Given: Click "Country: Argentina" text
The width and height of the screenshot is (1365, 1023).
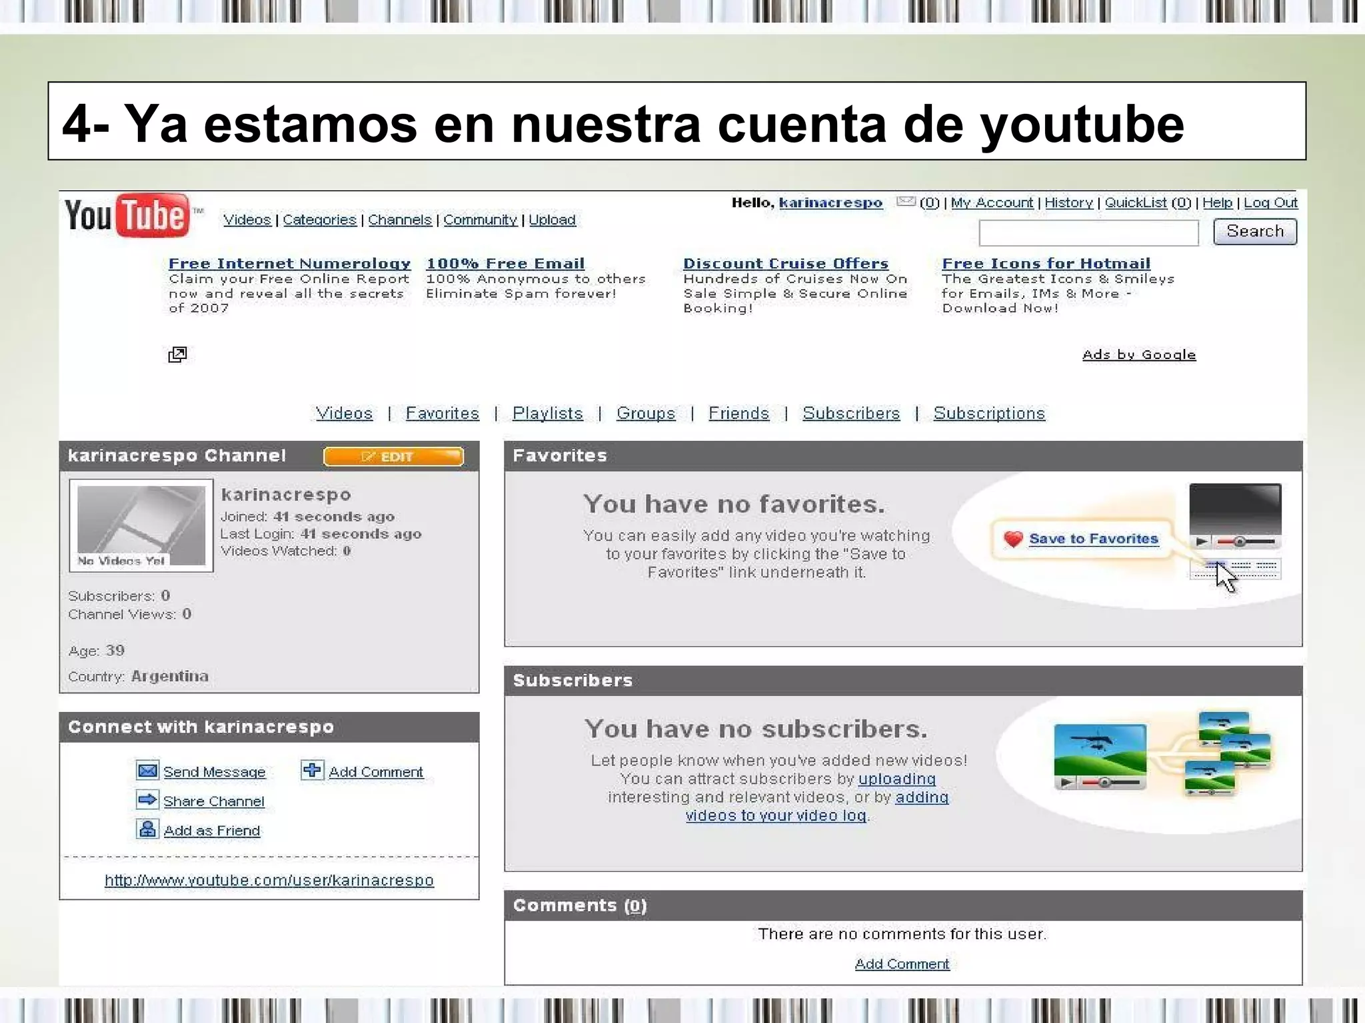Looking at the screenshot, I should tap(138, 676).
